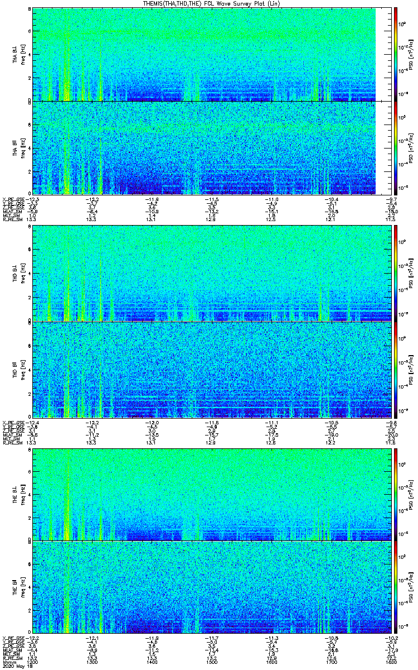Viewport: 418px width, 670px height.
Task: Click the 1500 time tick label
Action: 211,662
